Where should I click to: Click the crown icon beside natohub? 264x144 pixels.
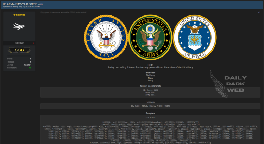click(14, 15)
